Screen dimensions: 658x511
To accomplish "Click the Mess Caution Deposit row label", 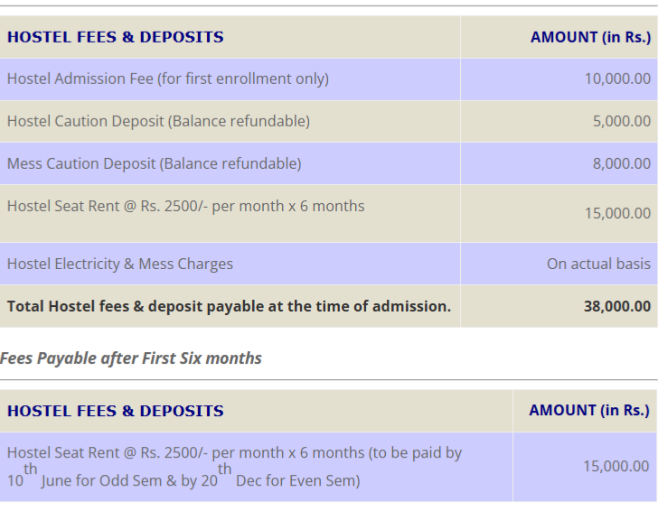I will 154,163.
